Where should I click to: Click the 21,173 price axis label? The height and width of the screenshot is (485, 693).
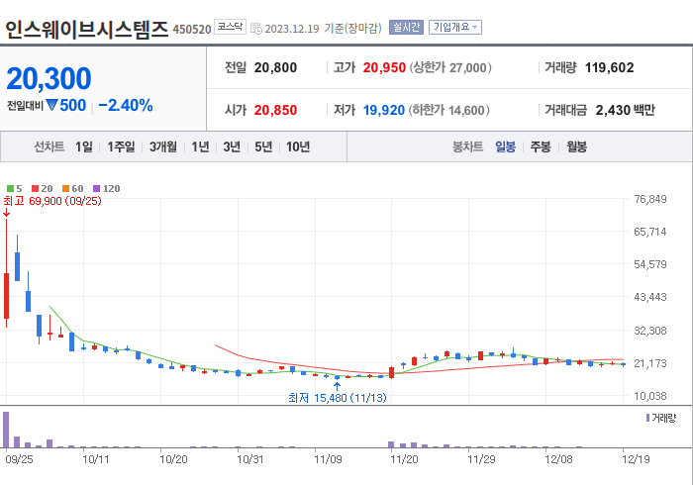point(650,363)
